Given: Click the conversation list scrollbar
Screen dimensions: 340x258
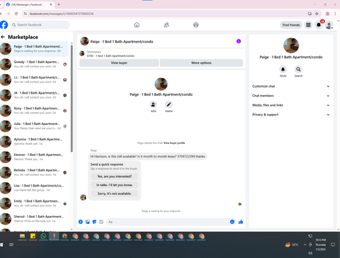Looking at the screenshot, I should (71, 98).
